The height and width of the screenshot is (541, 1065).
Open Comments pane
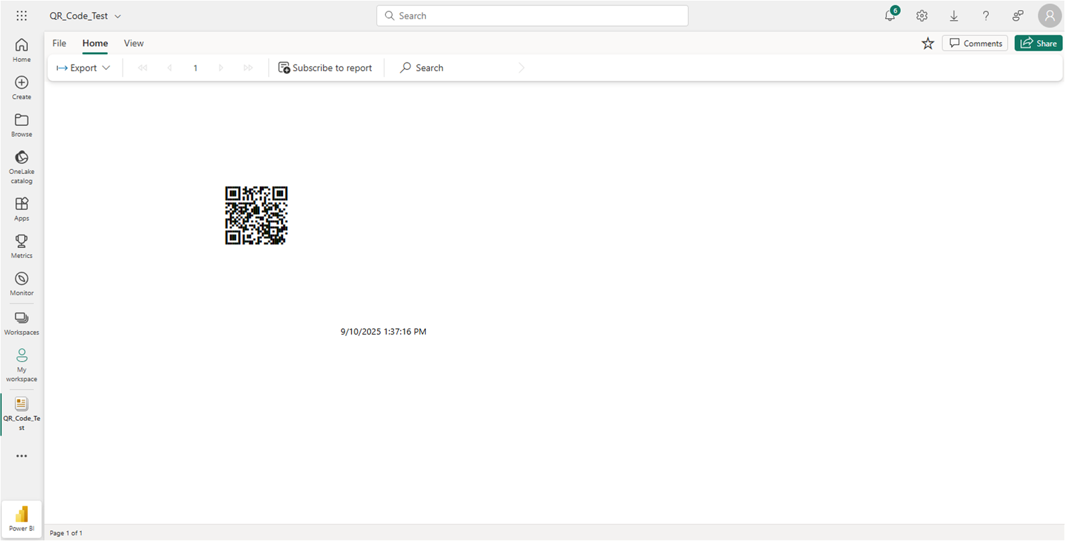point(975,43)
